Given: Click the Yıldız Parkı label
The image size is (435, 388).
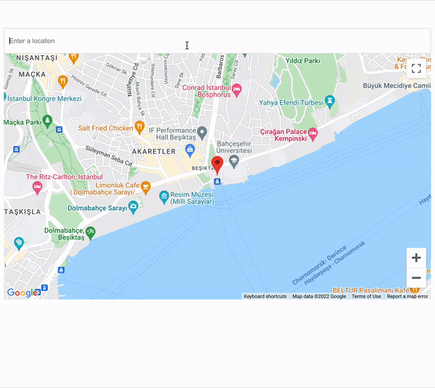Looking at the screenshot, I should tap(302, 60).
